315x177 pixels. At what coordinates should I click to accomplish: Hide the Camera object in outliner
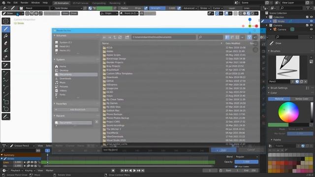(311, 29)
